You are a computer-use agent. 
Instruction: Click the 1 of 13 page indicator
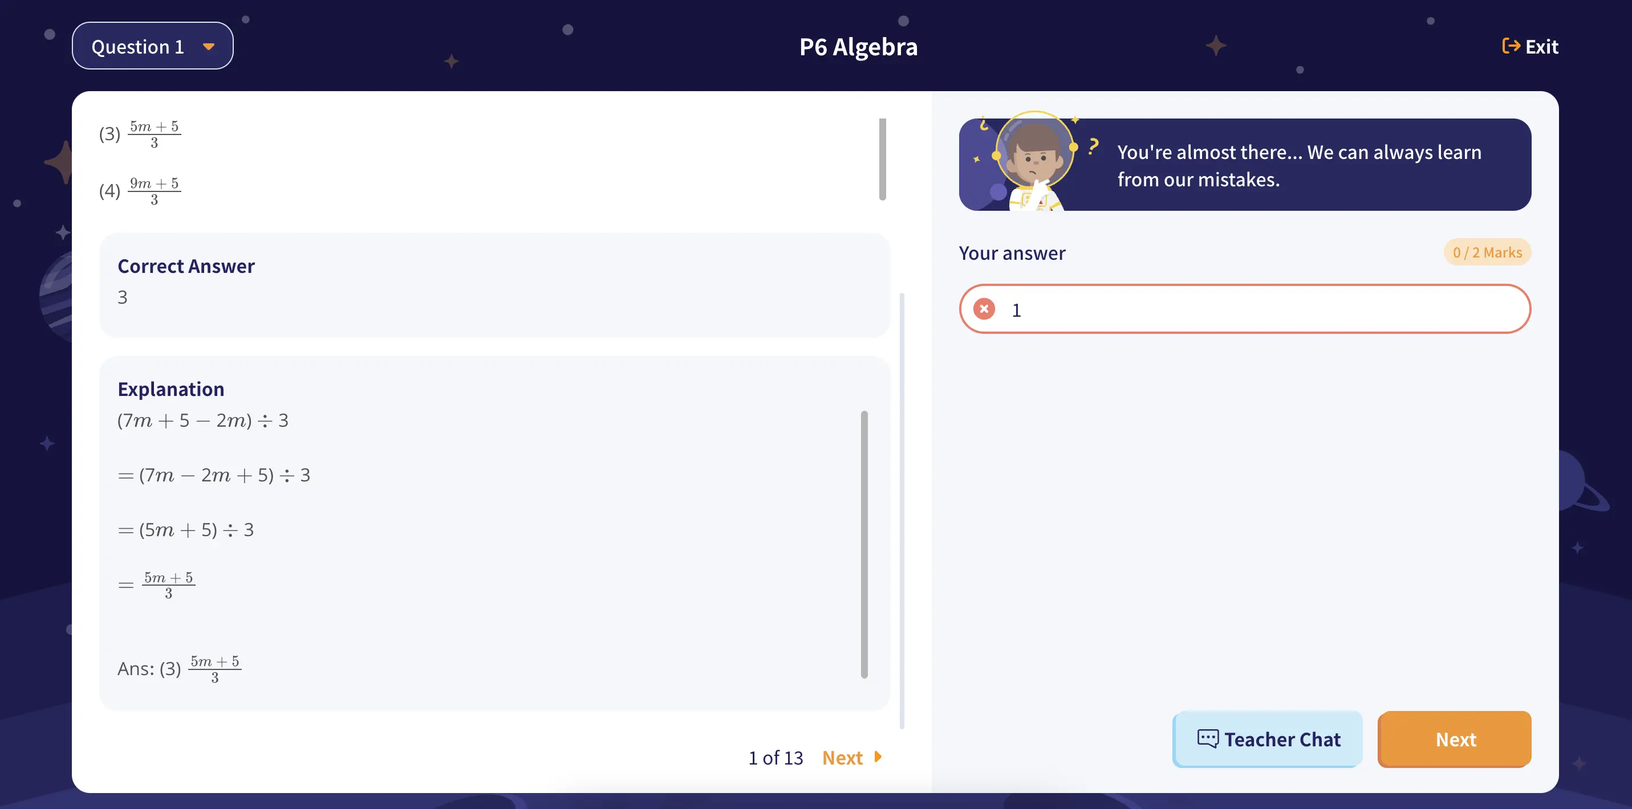pyautogui.click(x=776, y=758)
